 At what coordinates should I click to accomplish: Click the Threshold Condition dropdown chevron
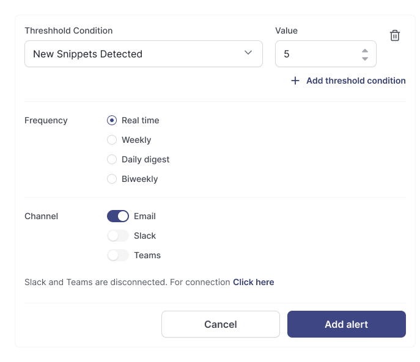(x=248, y=53)
